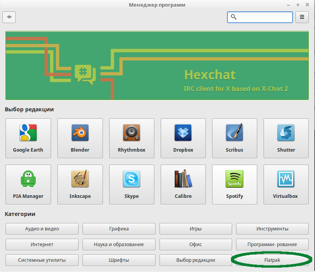Click the Hexchat featured banner

pyautogui.click(x=157, y=66)
